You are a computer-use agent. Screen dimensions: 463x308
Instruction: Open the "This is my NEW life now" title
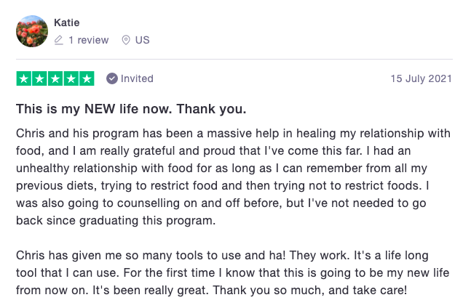tap(131, 110)
